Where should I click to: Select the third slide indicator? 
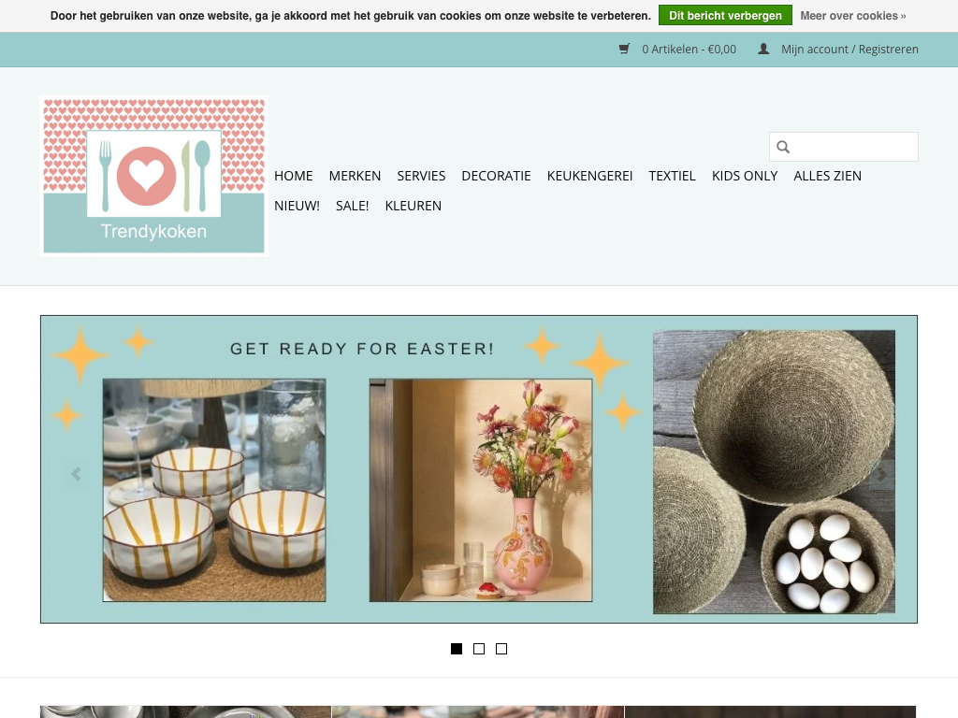pos(501,649)
